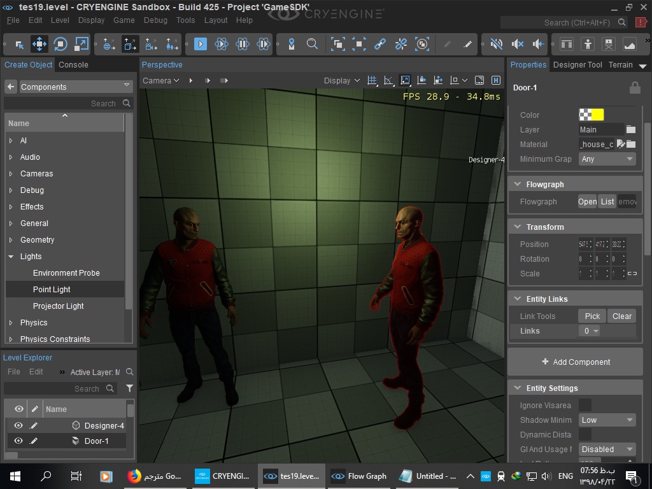Toggle viewport grid snapping icon
Image resolution: width=652 pixels, height=489 pixels.
click(x=372, y=80)
